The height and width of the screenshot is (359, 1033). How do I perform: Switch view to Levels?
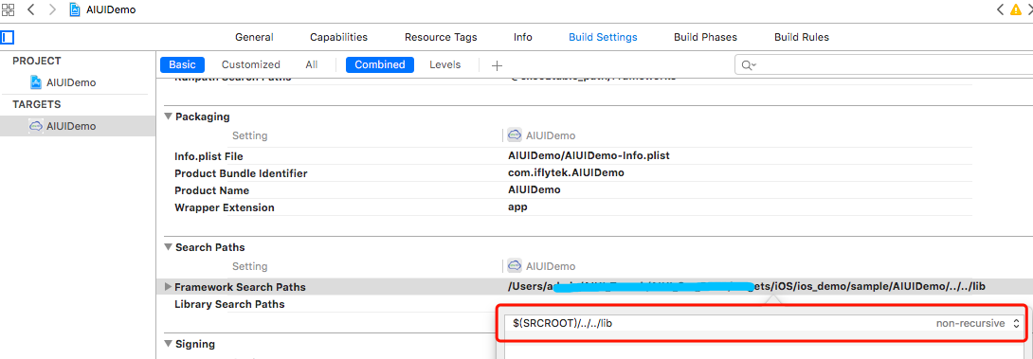(445, 64)
